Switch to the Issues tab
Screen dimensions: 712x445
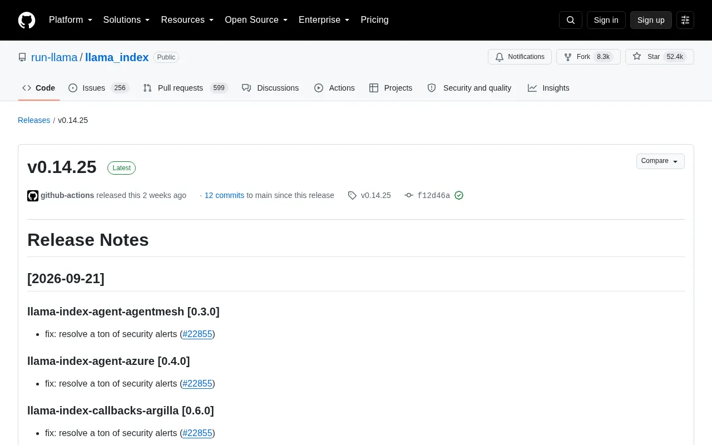tap(98, 88)
